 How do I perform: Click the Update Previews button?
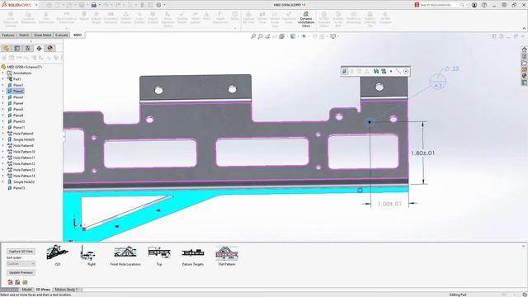click(21, 272)
